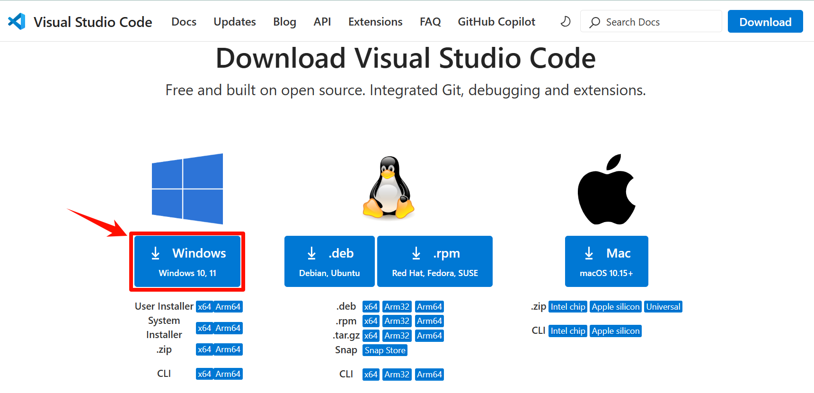This screenshot has width=814, height=393.
Task: Select Linux .tar.gz x64 download
Action: tap(371, 336)
